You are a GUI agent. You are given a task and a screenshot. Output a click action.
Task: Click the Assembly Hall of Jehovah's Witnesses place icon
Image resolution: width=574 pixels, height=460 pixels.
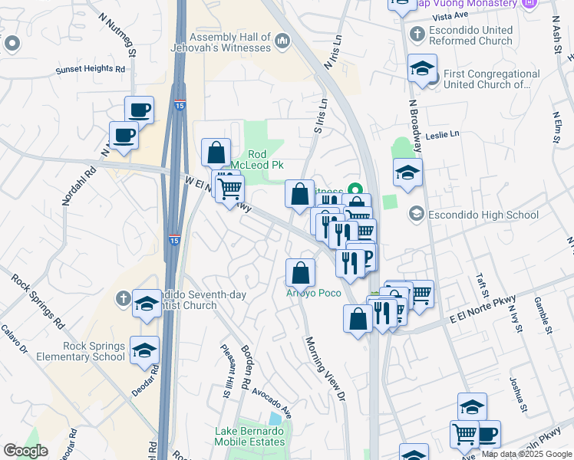coord(282,41)
